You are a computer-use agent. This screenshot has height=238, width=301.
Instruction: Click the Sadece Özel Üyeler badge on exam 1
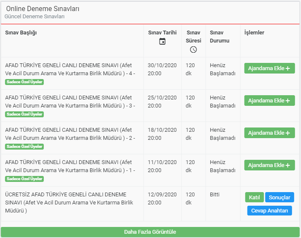pos(24,179)
